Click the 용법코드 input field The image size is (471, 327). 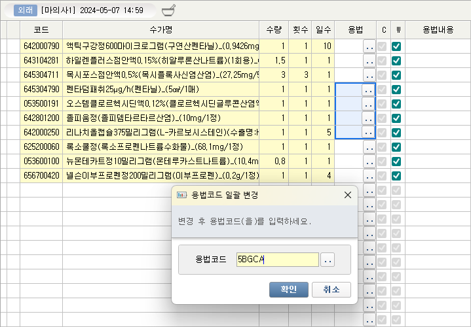click(278, 260)
